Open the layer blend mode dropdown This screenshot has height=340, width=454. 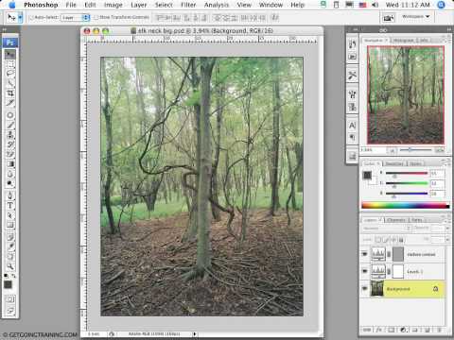point(387,229)
